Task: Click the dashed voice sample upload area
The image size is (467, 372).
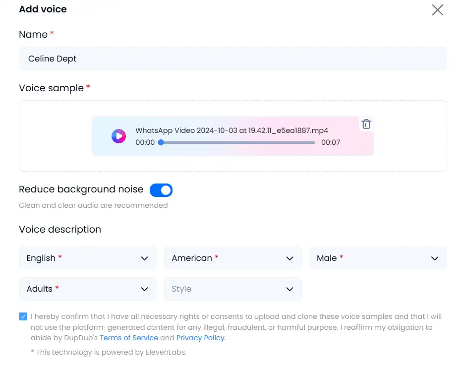Action: [x=233, y=136]
